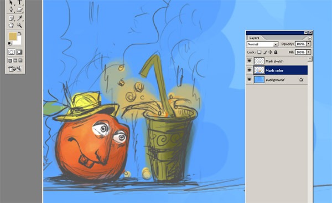
Task: Select the Mark sketch layer thumbnail
Action: (x=259, y=61)
